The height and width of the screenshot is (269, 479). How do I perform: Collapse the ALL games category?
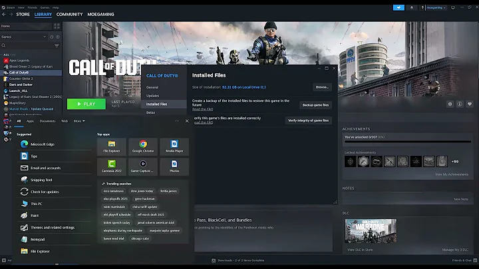(6, 55)
